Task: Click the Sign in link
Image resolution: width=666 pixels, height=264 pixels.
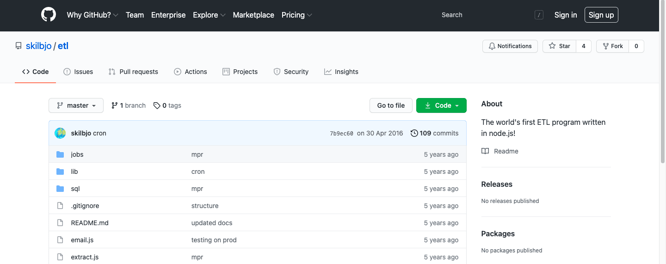Action: [566, 15]
